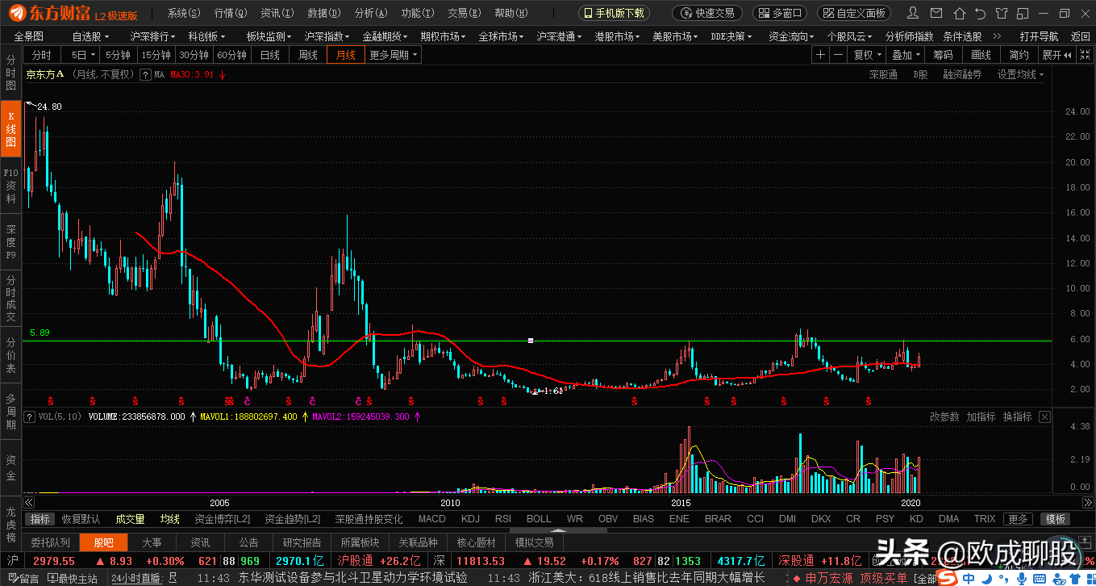Viewport: 1096px width, 586px height.
Task: Click 改参数 for volume indicator
Action: click(x=944, y=417)
